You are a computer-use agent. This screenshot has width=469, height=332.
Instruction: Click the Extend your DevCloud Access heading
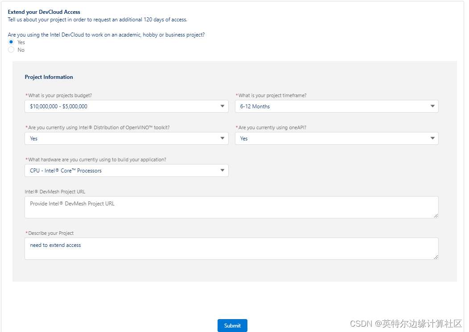pyautogui.click(x=43, y=12)
